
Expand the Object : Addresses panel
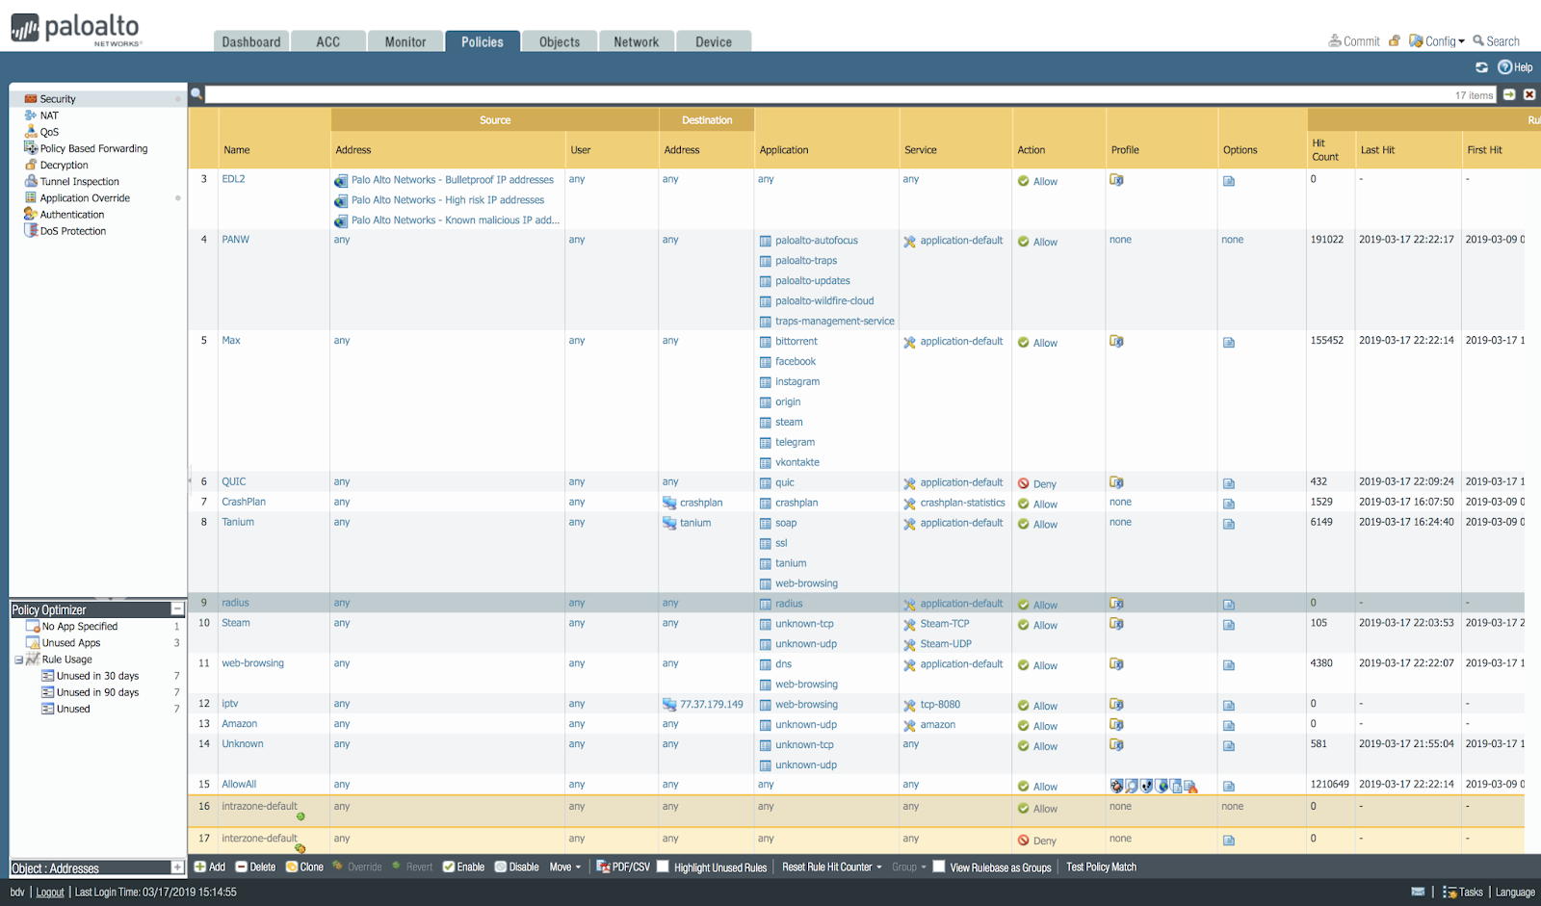[177, 867]
